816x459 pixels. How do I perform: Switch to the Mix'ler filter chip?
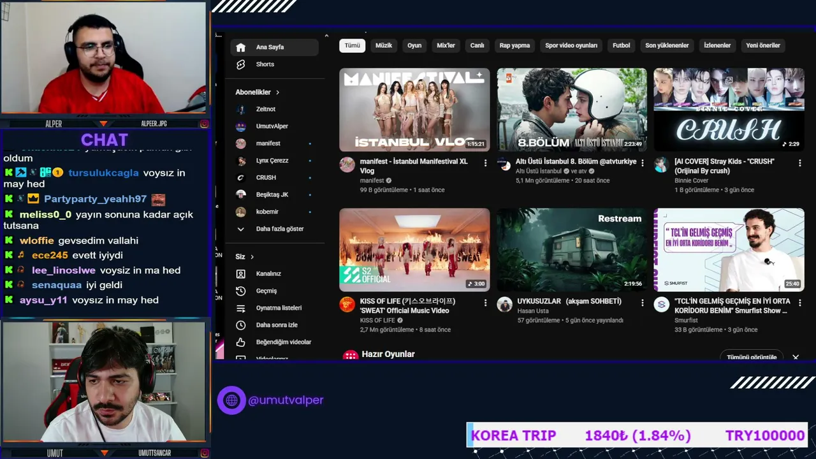pyautogui.click(x=446, y=45)
